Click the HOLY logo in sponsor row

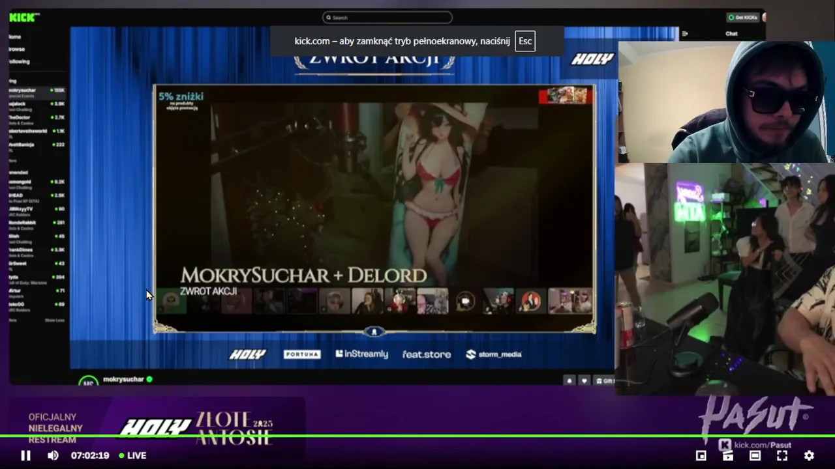point(248,354)
